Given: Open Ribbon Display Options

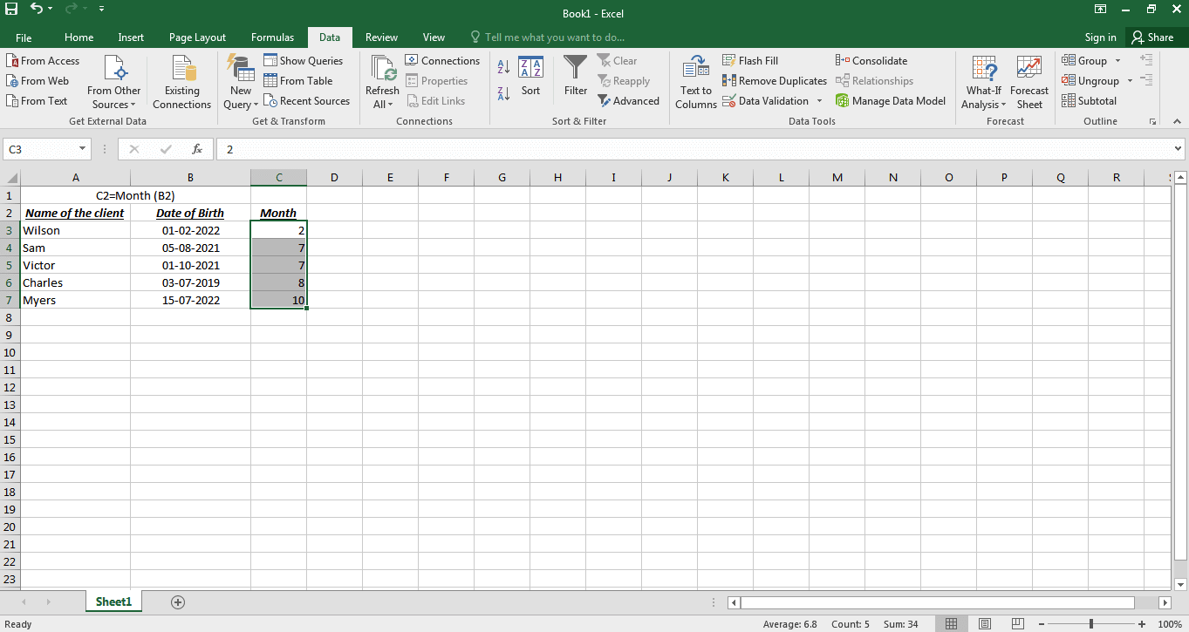Looking at the screenshot, I should point(1100,9).
